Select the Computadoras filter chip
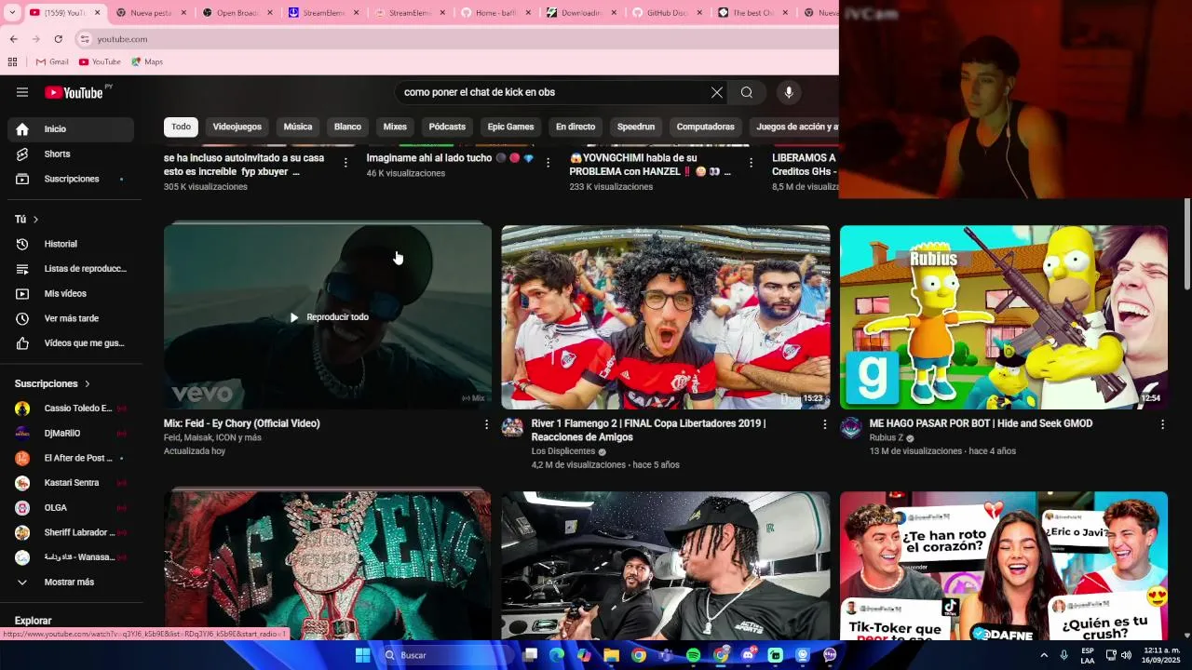This screenshot has height=670, width=1192. [706, 127]
